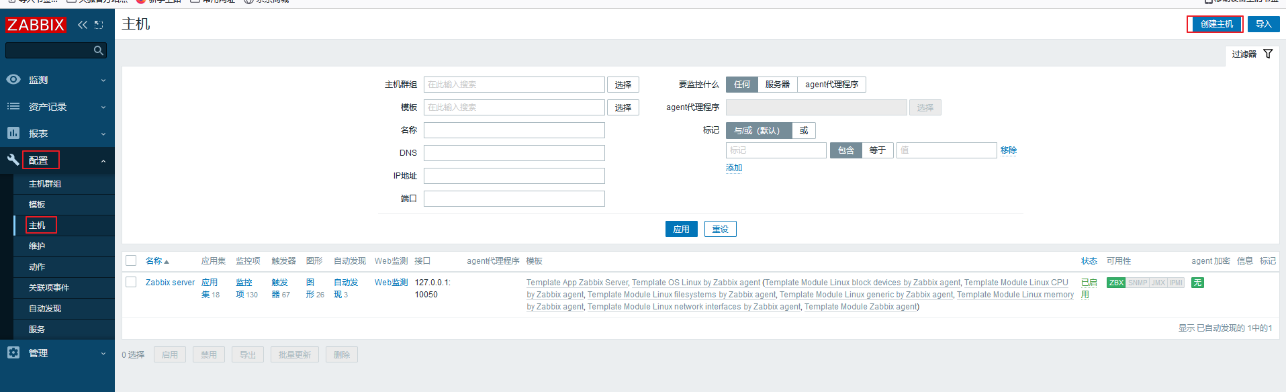
Task: Click the ZABBIX logo
Action: pyautogui.click(x=36, y=25)
